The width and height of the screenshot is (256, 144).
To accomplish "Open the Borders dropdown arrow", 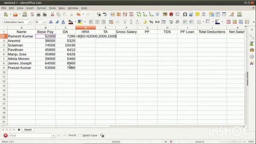I will [x=204, y=22].
